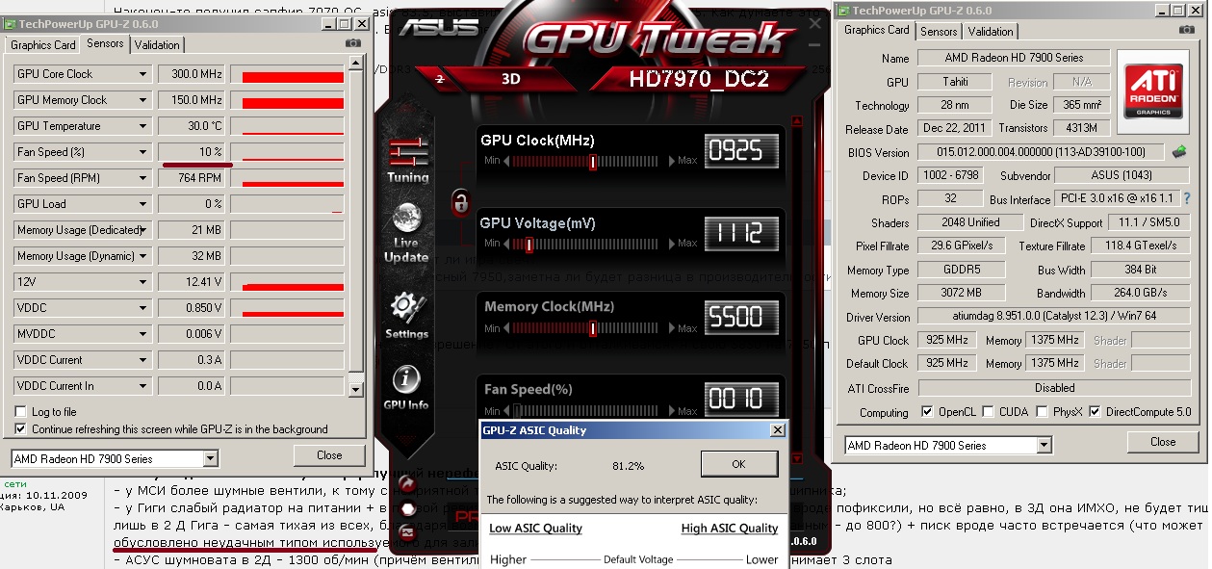
Task: Click the GPU Voltage slider handle
Action: tap(529, 245)
